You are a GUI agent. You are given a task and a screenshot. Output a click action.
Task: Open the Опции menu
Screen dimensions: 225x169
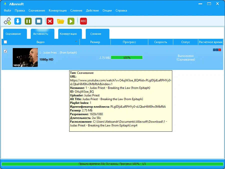pyautogui.click(x=107, y=11)
